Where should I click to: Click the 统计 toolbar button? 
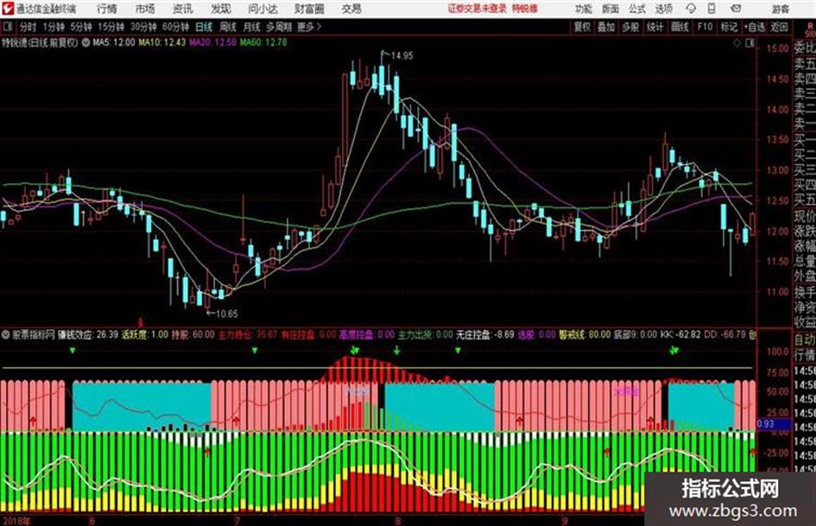(x=655, y=27)
